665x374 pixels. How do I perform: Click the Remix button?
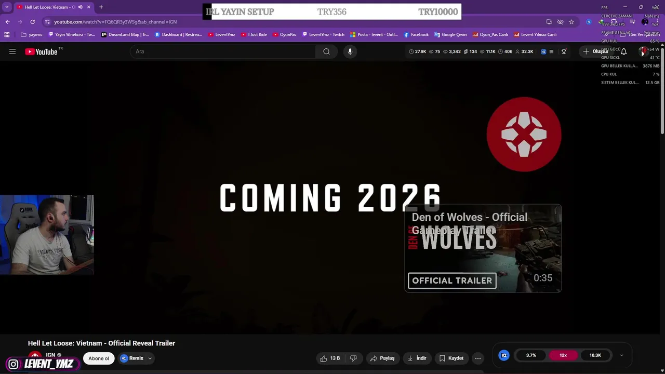[x=132, y=358]
